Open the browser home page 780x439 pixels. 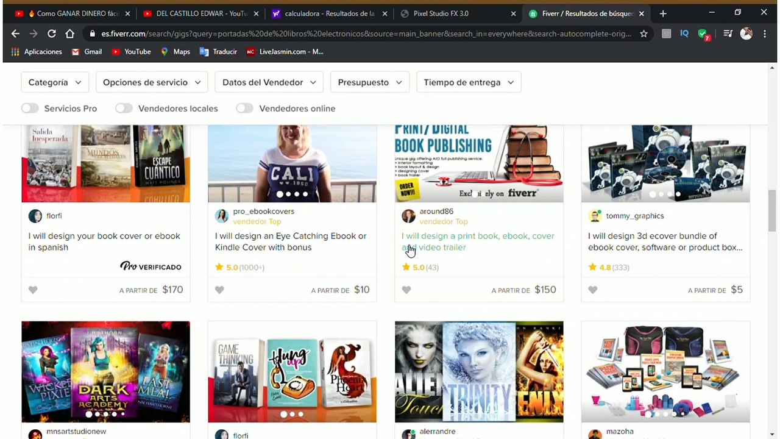pyautogui.click(x=70, y=34)
